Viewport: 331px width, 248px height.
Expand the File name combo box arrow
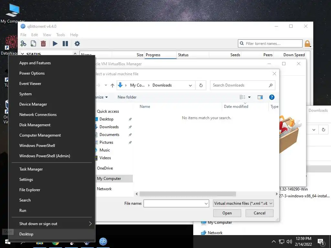(x=206, y=203)
